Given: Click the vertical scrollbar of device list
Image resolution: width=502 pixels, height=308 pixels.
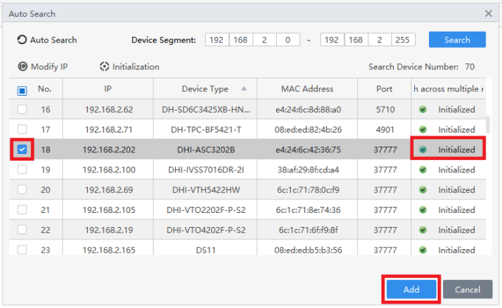Looking at the screenshot, I should point(488,125).
